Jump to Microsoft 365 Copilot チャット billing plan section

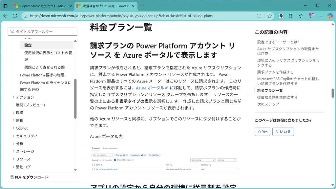[288, 81]
